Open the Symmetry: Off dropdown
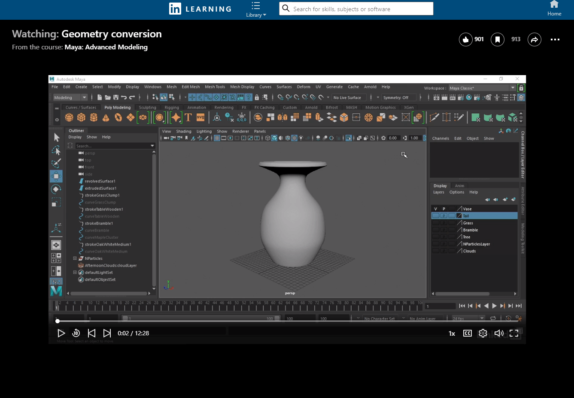 [399, 97]
